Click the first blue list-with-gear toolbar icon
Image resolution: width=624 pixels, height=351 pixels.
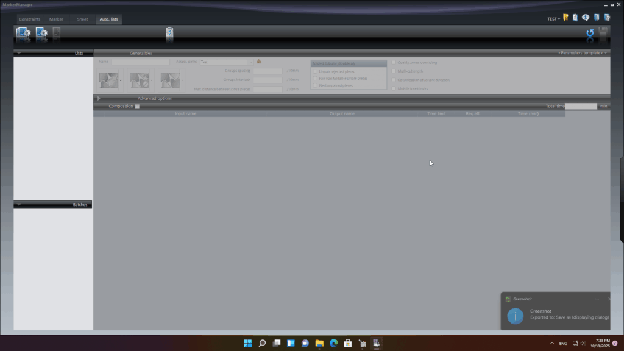pos(24,33)
